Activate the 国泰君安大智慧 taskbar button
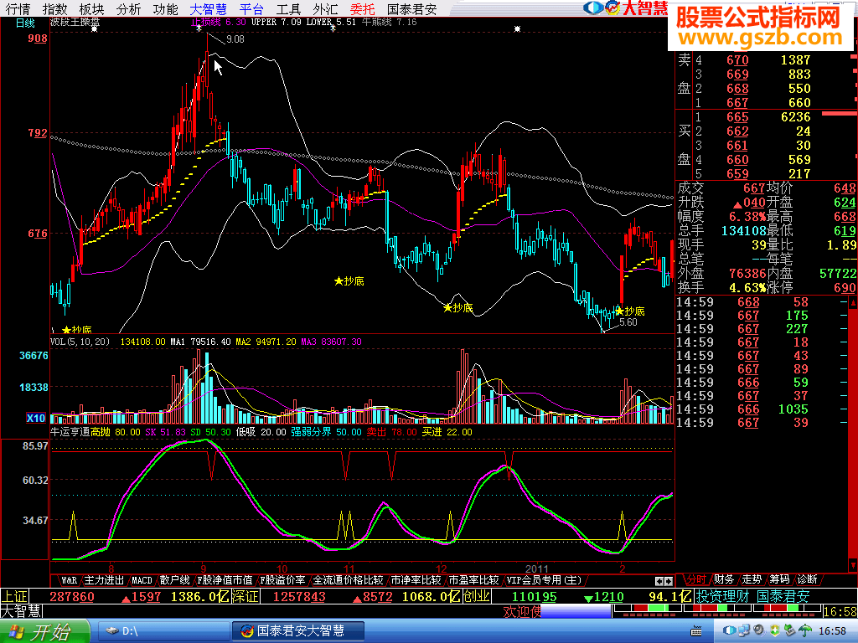858x643 pixels. [297, 631]
